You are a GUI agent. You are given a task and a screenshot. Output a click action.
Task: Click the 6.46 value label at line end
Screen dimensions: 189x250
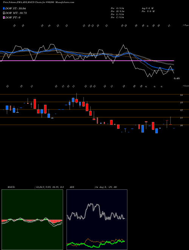click(177, 78)
